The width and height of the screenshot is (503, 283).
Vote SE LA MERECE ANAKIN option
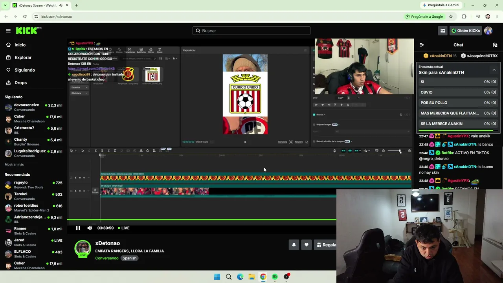[x=458, y=123]
